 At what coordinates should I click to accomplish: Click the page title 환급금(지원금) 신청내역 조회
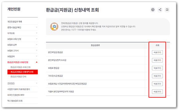(72, 10)
